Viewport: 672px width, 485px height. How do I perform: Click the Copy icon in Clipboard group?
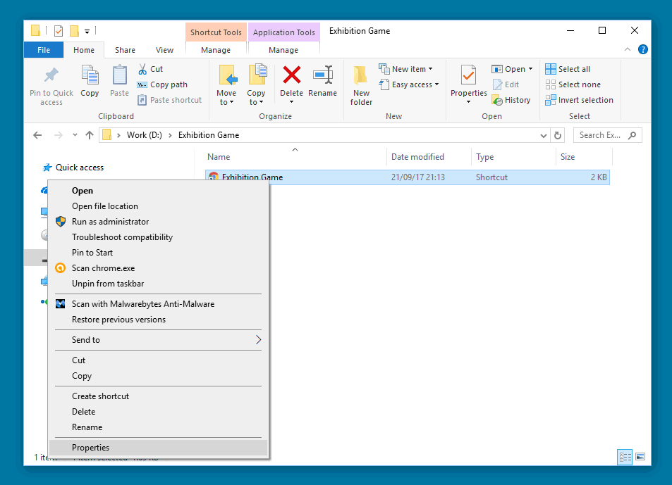coord(90,75)
